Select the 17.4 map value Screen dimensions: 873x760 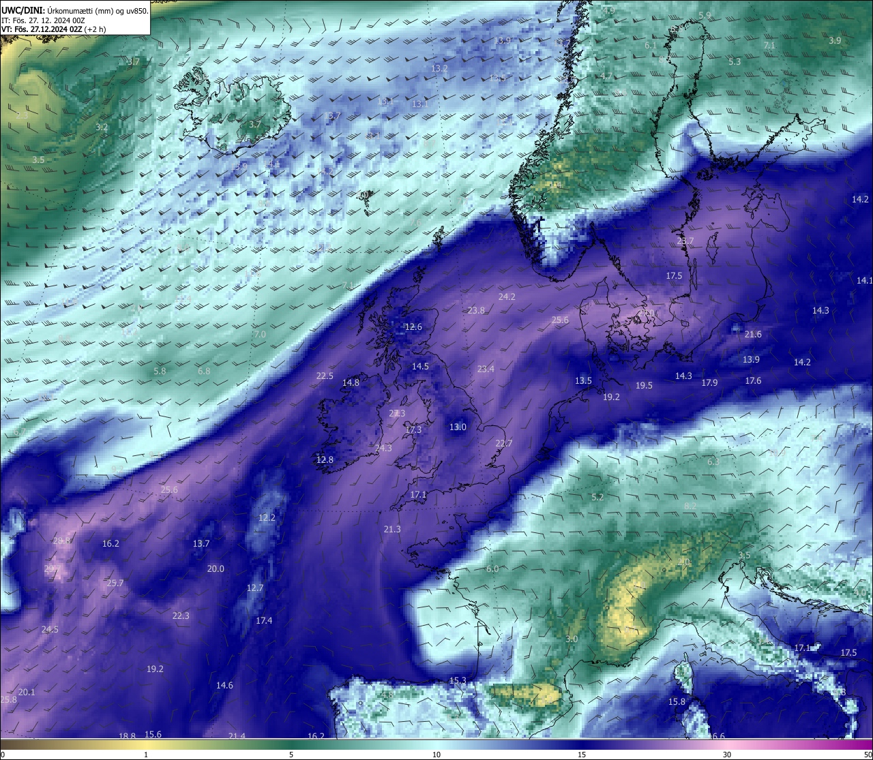pos(264,621)
